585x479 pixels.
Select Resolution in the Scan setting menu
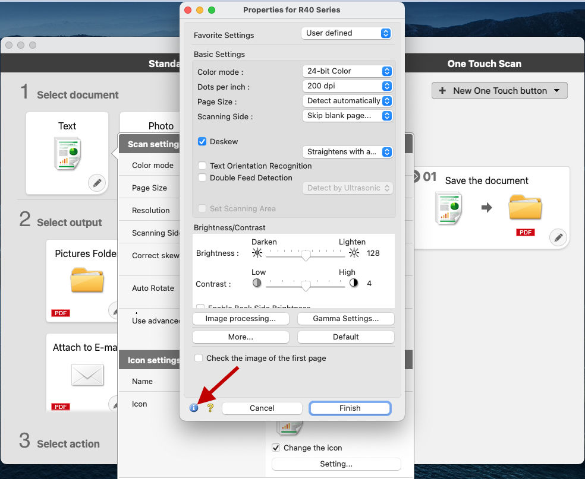(x=150, y=210)
